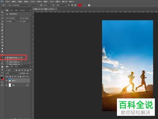Open the Image menu
158x119 pixels.
[x=20, y=2]
